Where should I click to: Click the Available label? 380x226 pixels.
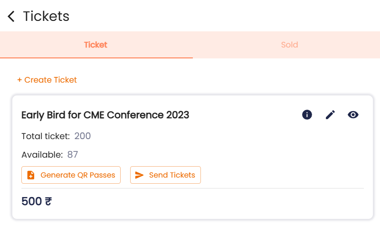[42, 155]
